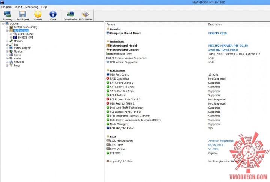
Task: Click the Motherboard tree icon
Action: (x=11, y=30)
